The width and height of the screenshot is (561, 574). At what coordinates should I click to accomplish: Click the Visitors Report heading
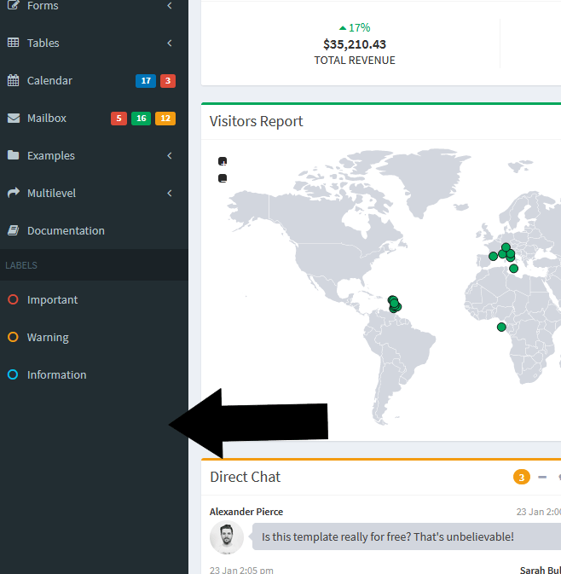click(x=256, y=121)
